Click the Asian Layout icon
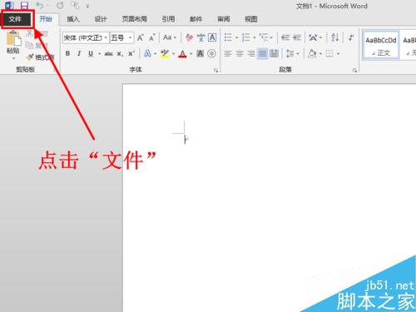 (x=313, y=37)
